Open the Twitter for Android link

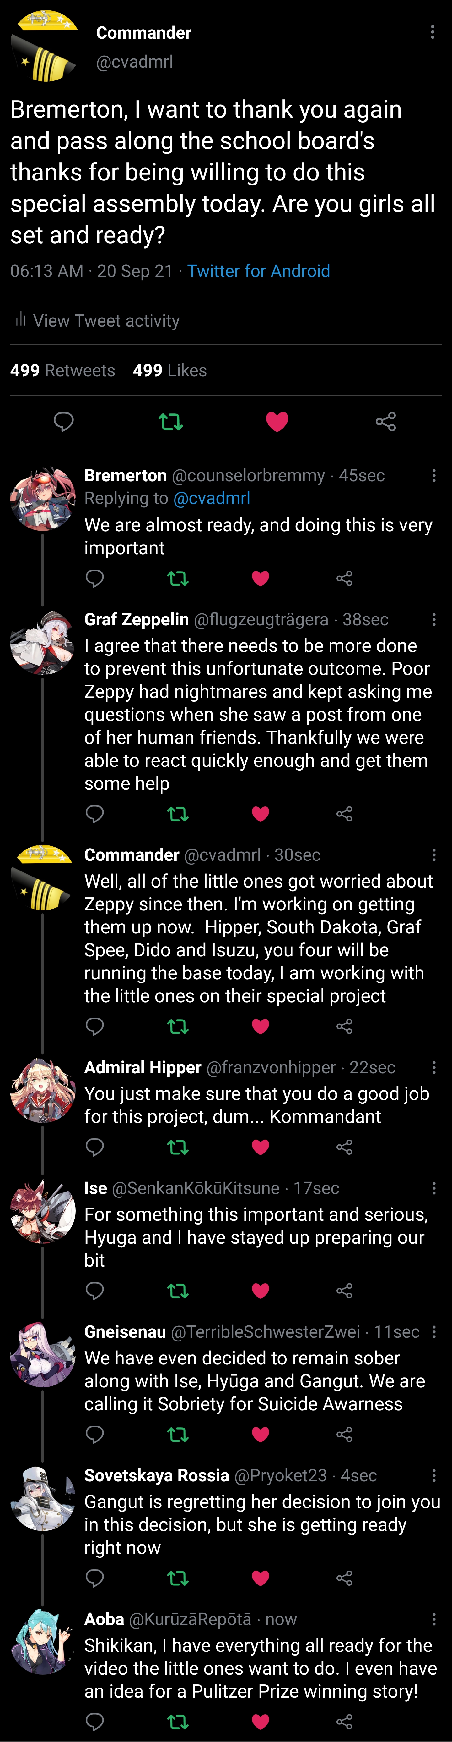coord(259,271)
